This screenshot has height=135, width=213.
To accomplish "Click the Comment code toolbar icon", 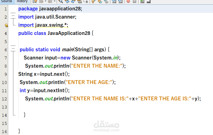I will [x=142, y=1].
